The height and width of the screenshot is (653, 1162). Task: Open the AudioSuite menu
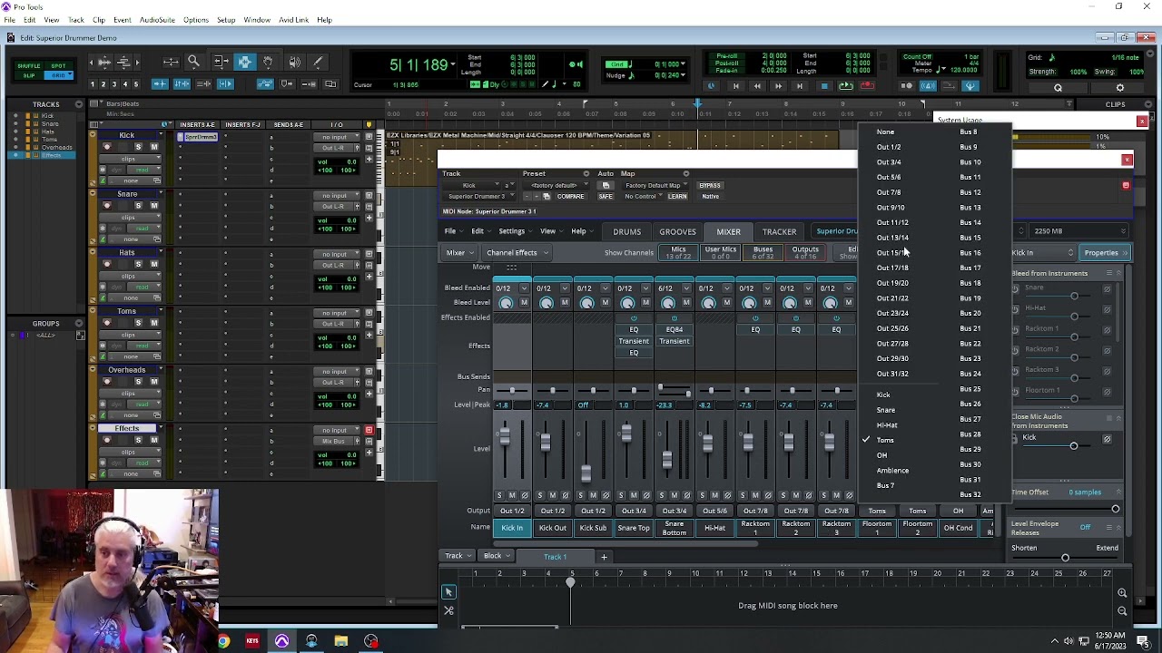point(157,20)
